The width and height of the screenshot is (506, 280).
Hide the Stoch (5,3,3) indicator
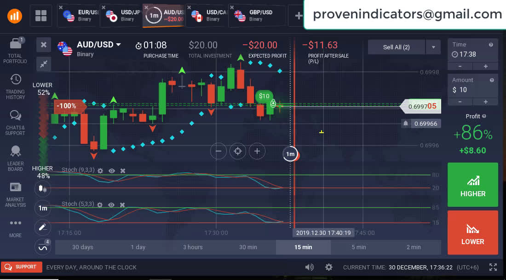click(x=111, y=204)
